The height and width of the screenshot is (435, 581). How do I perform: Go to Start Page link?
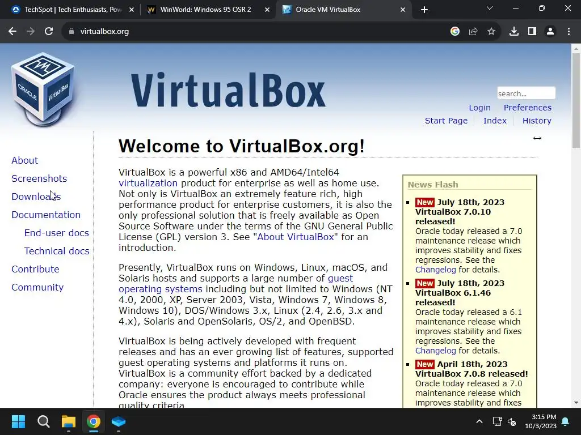coord(446,121)
